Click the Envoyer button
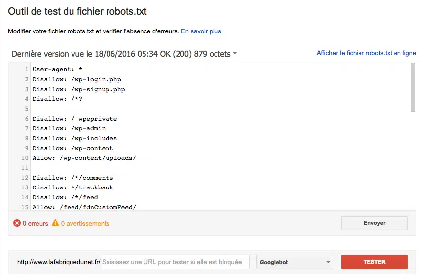431x280 pixels. (374, 223)
